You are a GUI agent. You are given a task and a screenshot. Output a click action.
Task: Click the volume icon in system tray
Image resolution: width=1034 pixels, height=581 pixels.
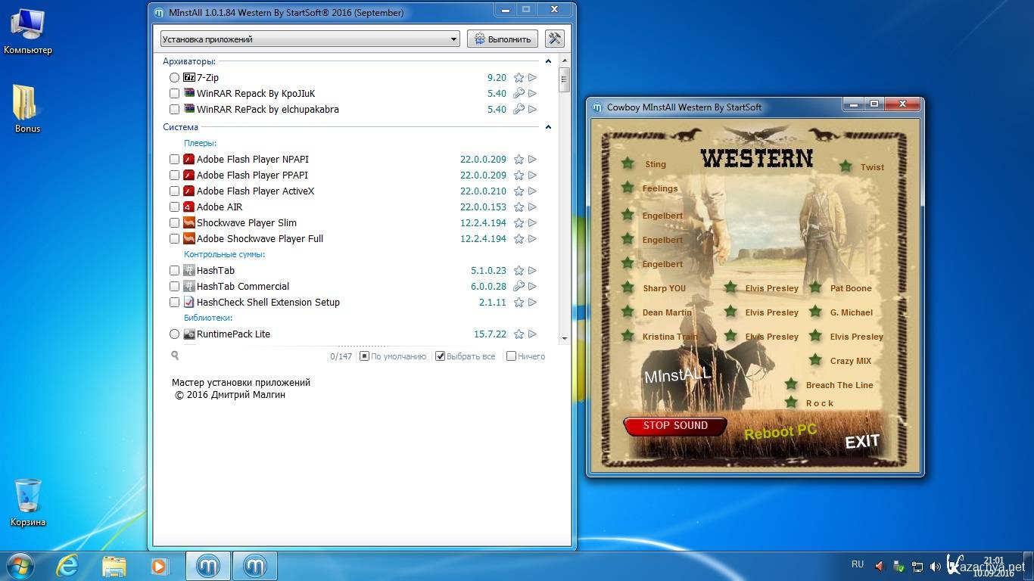[x=879, y=566]
